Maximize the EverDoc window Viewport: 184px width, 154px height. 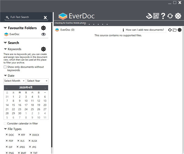coord(175,2)
